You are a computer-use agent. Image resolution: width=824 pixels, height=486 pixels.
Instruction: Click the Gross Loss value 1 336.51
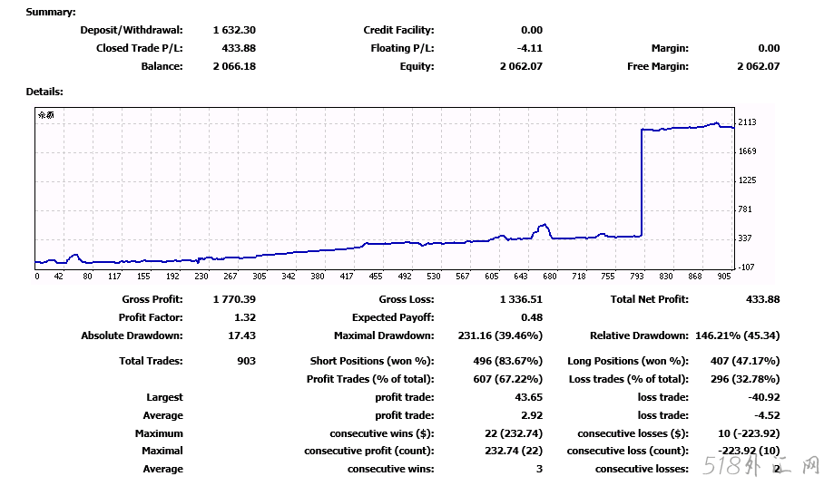point(521,299)
